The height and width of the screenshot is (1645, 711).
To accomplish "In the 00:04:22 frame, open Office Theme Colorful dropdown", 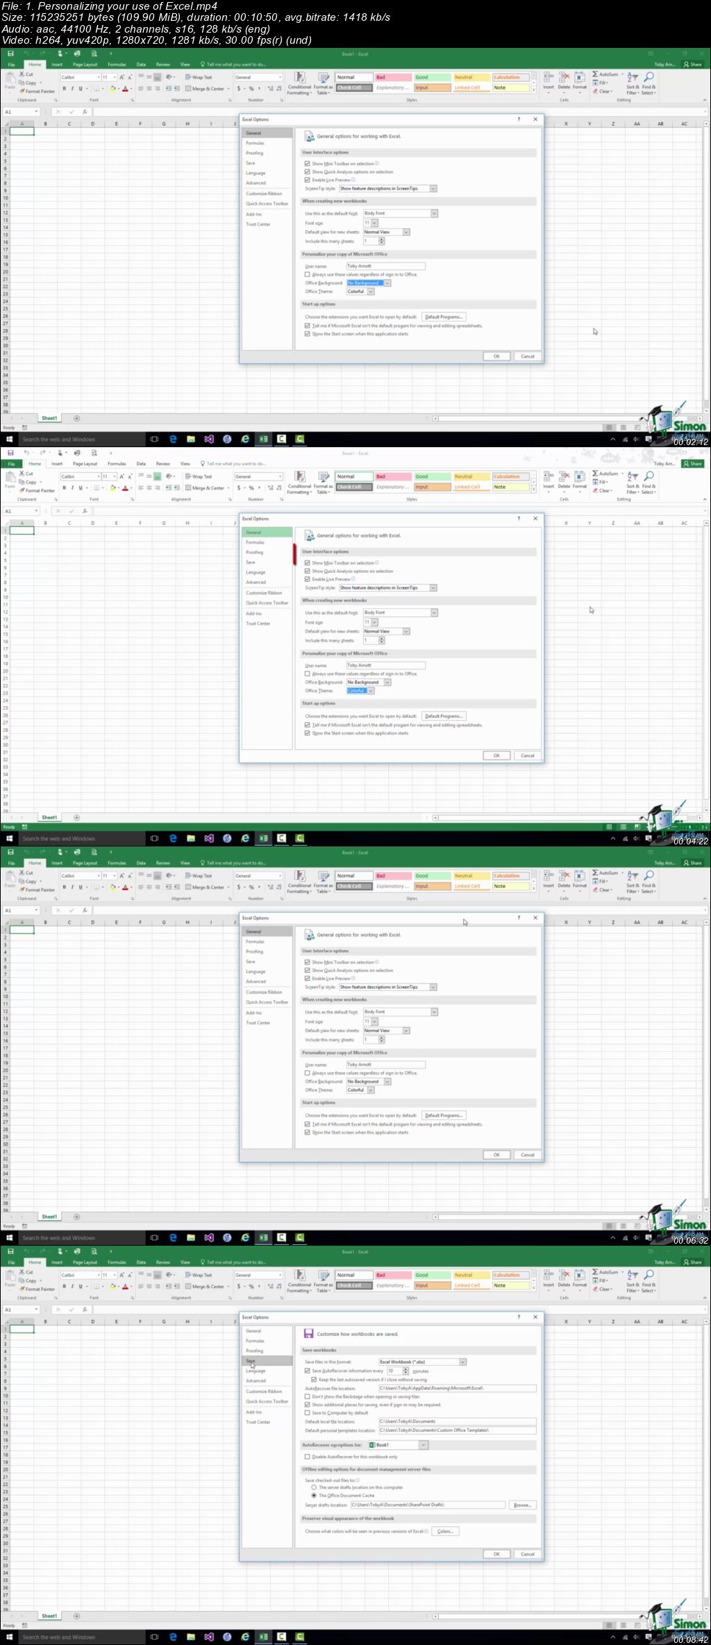I will click(371, 691).
